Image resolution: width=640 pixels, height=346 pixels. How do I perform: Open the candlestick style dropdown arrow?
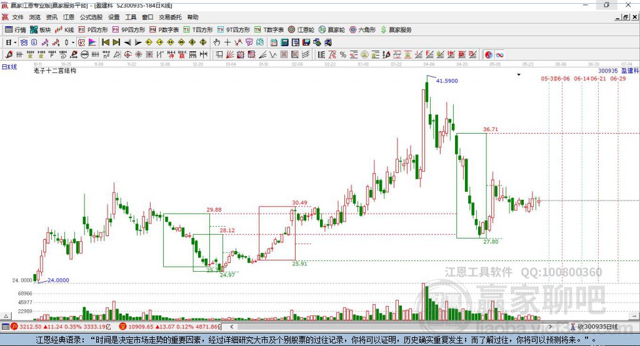(x=73, y=42)
